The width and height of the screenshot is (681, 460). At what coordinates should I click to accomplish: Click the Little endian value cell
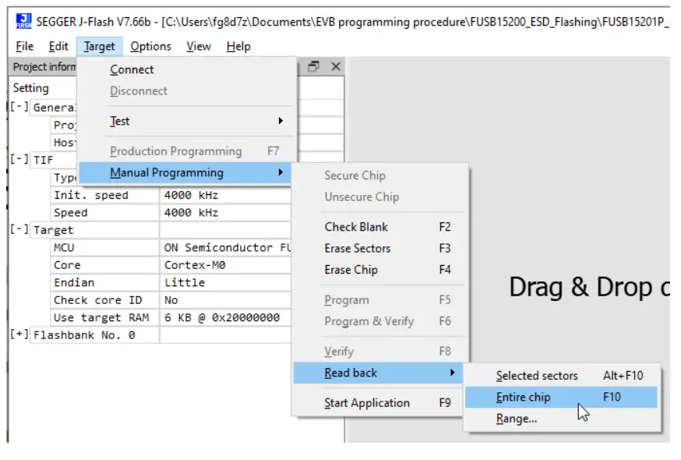pos(225,282)
